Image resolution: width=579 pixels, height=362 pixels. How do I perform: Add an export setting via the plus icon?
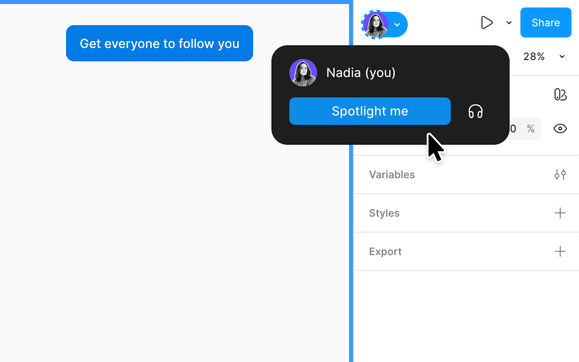pyautogui.click(x=560, y=251)
